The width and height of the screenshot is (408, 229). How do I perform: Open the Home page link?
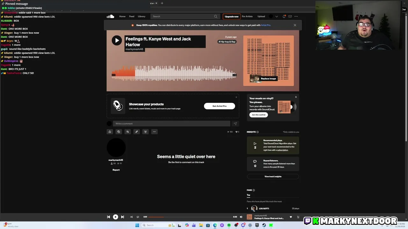[122, 17]
